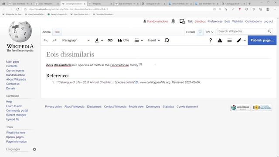
Task: Select the Create tab
Action: coord(191,32)
